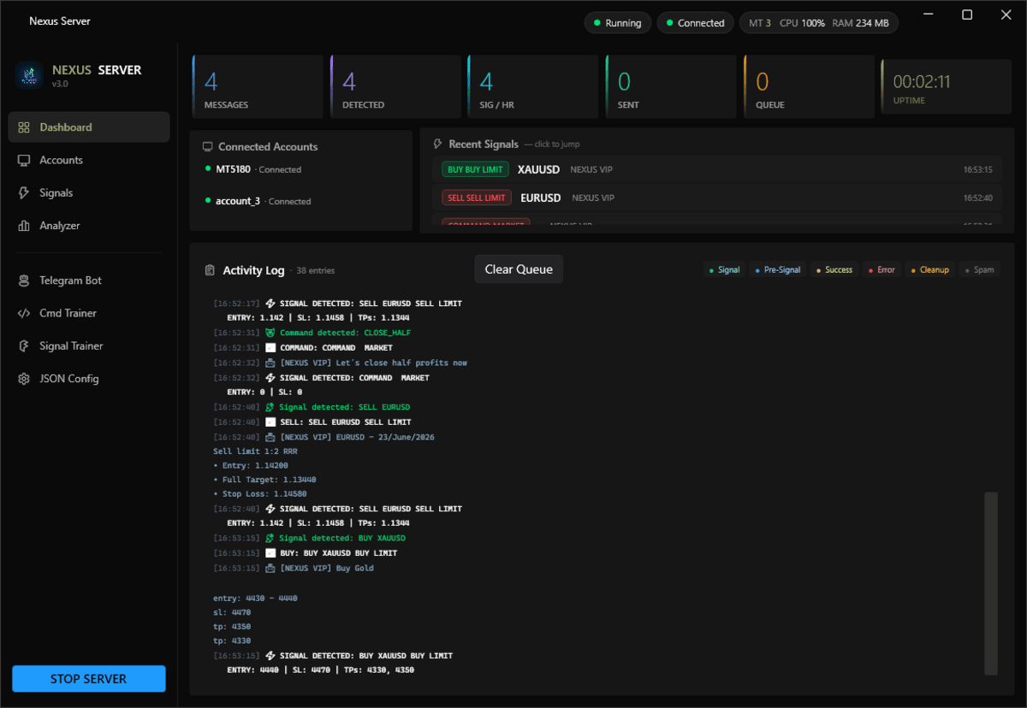Toggle the Success log filter
The image size is (1027, 708).
(834, 269)
